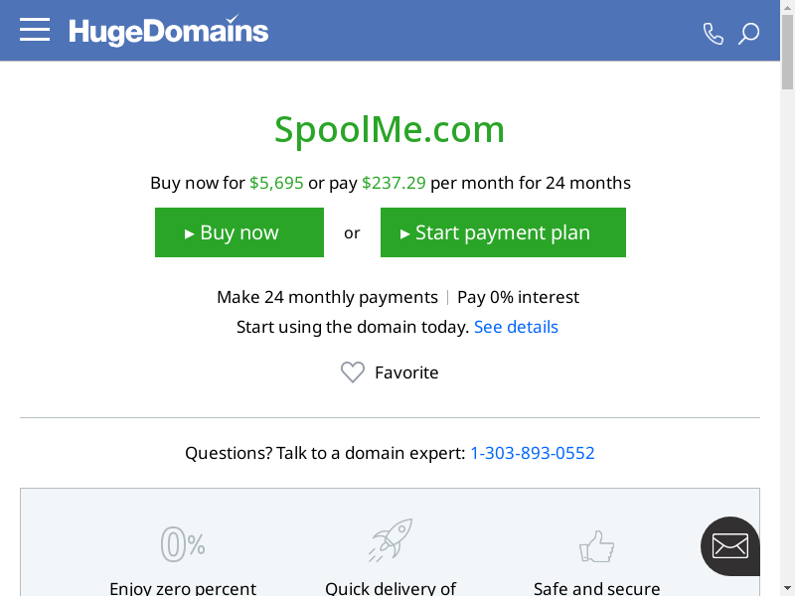The width and height of the screenshot is (795, 596).
Task: Open the search magnifier icon
Action: tap(748, 34)
